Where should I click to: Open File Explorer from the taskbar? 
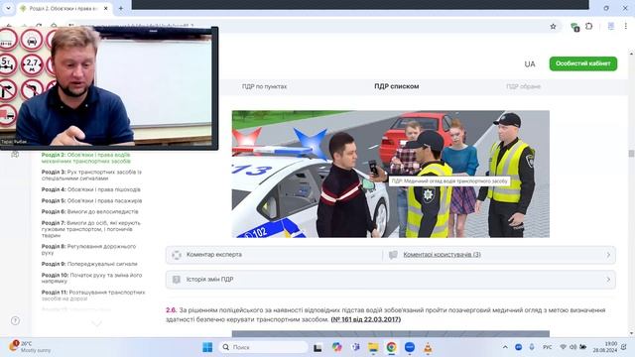pos(373,347)
